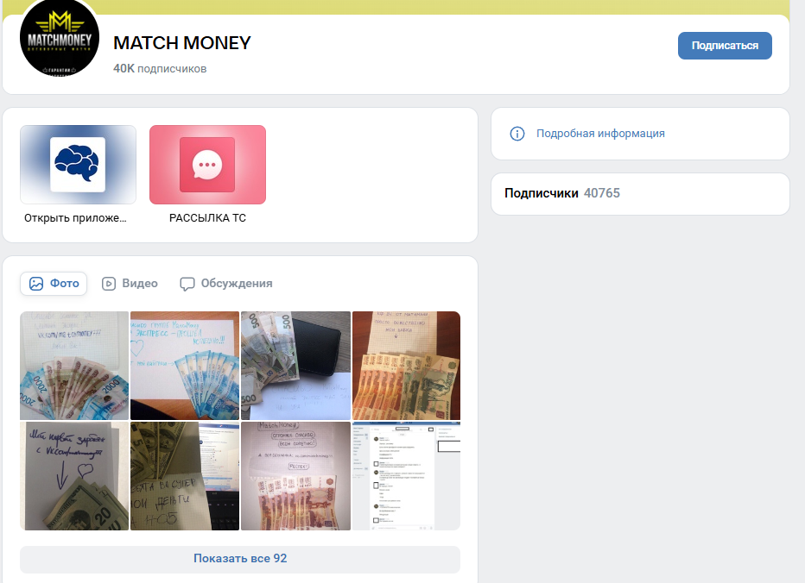Click the speech bubble icon on Обсуждения tab

[x=187, y=284]
